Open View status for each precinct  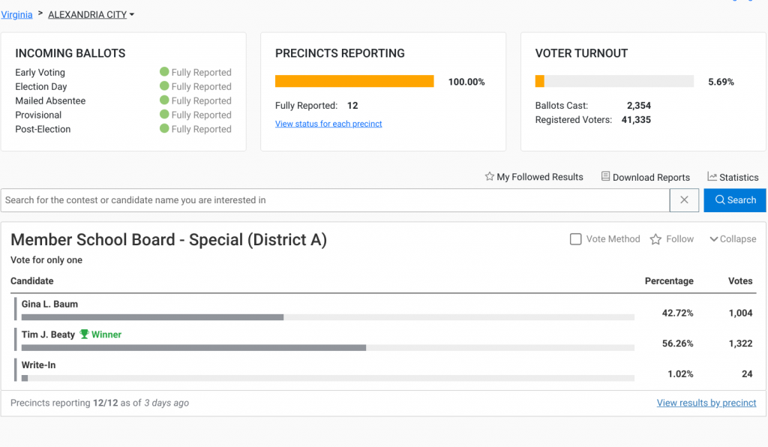click(328, 124)
